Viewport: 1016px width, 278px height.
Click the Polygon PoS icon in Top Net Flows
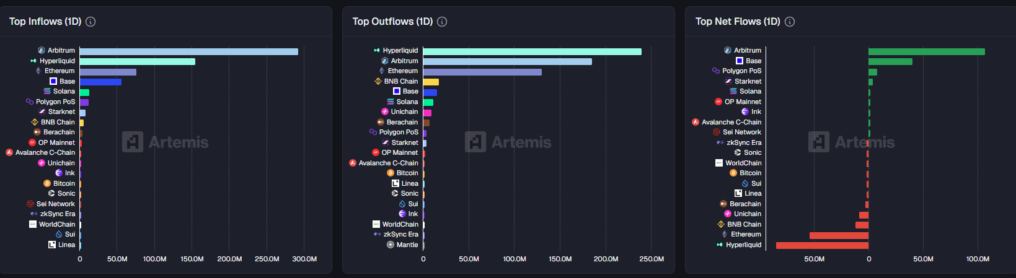(x=716, y=71)
